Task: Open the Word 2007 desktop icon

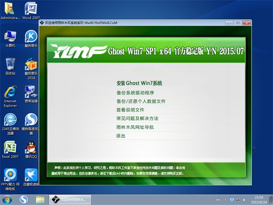Action: [x=30, y=10]
